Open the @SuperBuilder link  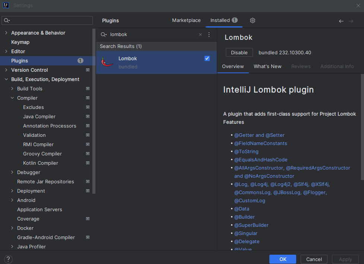point(251,225)
